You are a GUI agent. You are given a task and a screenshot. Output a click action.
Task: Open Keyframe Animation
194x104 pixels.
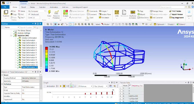[x=133, y=14]
